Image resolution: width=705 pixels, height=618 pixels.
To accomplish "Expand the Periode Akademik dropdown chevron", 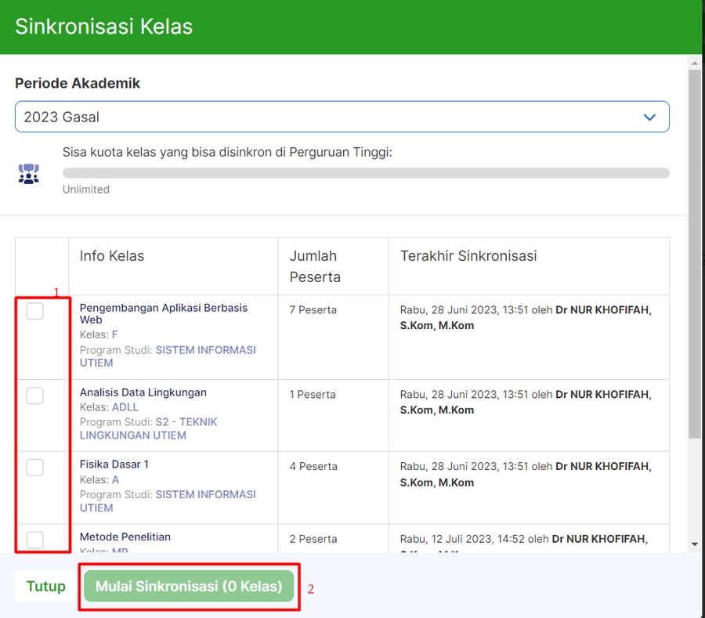I will (x=649, y=117).
